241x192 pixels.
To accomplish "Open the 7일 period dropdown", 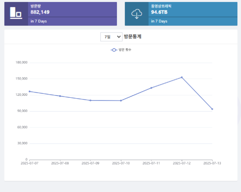I will (x=111, y=37).
